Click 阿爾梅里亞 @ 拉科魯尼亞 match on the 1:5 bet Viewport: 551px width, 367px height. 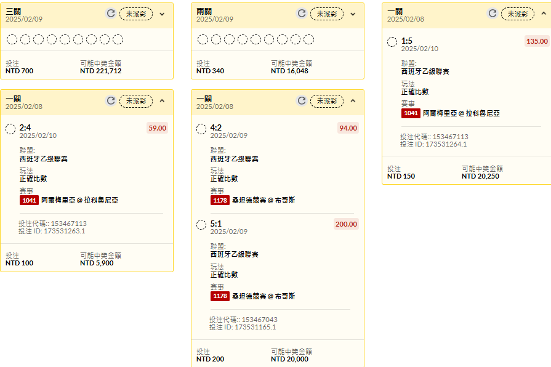click(x=461, y=113)
